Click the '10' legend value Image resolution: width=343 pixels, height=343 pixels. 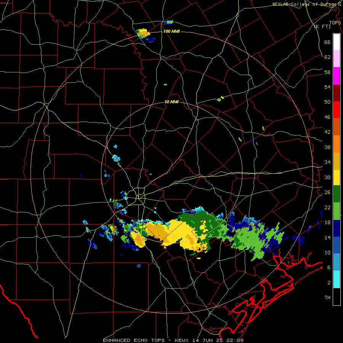click(327, 252)
